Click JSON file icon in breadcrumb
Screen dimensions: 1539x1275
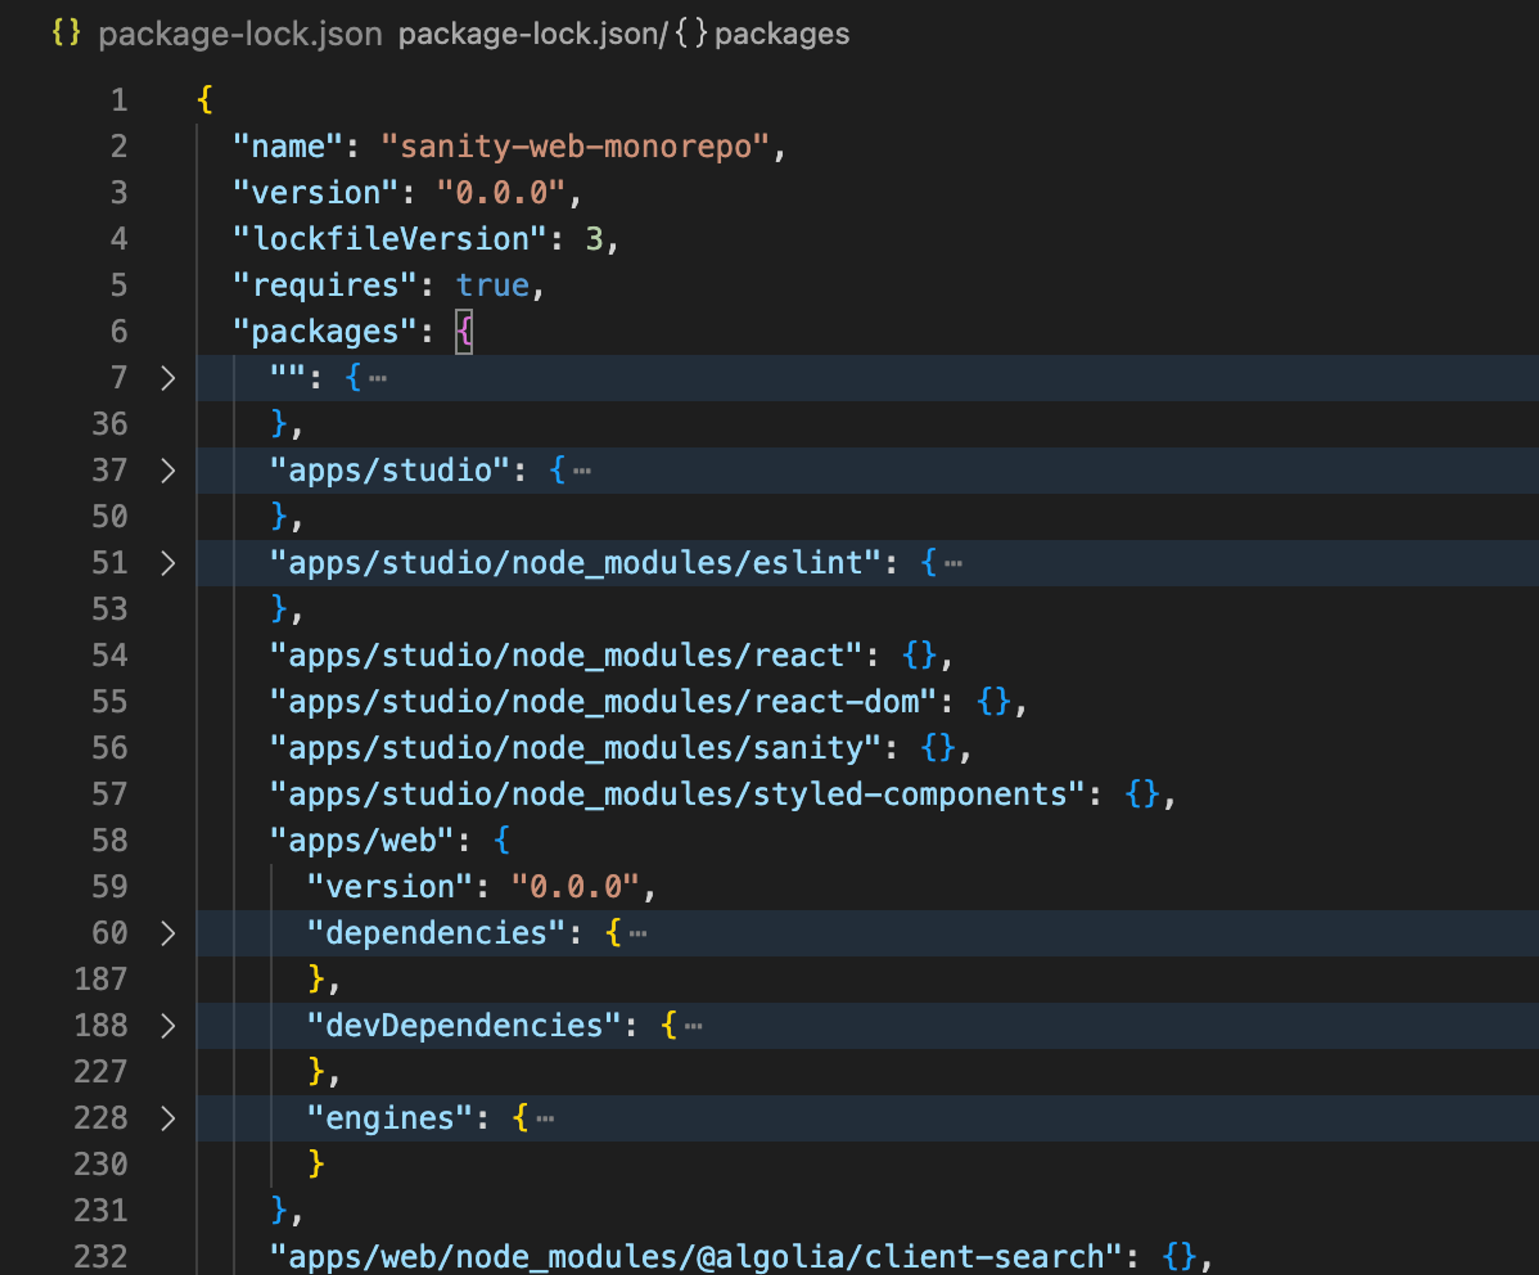[x=66, y=33]
